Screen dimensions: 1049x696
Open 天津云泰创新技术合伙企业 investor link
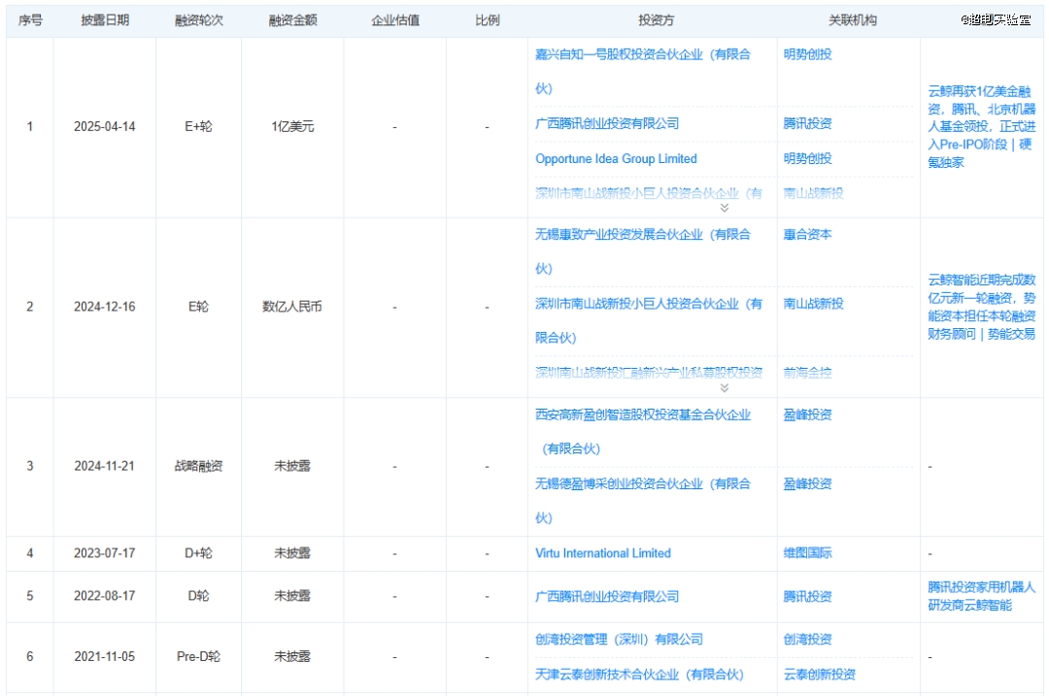pyautogui.click(x=639, y=674)
